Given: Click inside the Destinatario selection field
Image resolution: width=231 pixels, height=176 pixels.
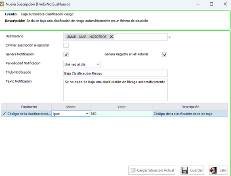Looking at the screenshot, I should click(141, 37).
